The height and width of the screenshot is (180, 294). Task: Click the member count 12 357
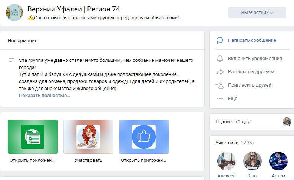tap(248, 143)
